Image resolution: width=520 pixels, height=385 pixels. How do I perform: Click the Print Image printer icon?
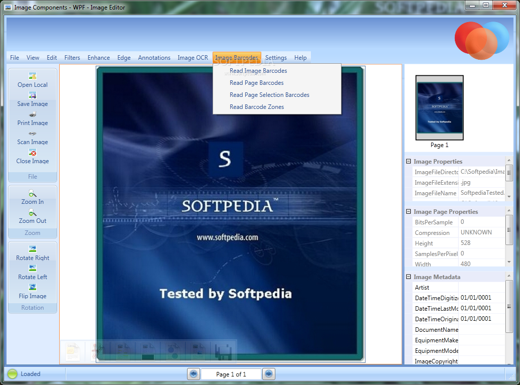(33, 114)
